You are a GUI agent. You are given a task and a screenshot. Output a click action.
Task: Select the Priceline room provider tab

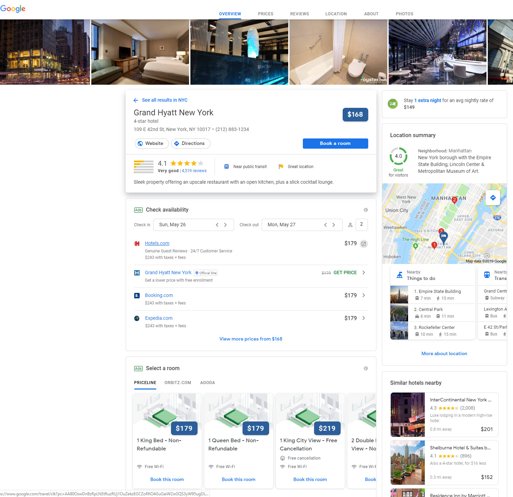tap(145, 383)
